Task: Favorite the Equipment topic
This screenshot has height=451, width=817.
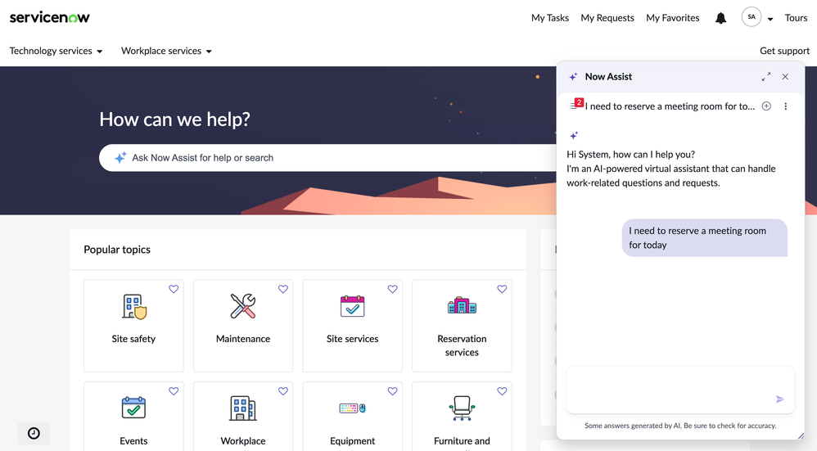Action: coord(392,391)
